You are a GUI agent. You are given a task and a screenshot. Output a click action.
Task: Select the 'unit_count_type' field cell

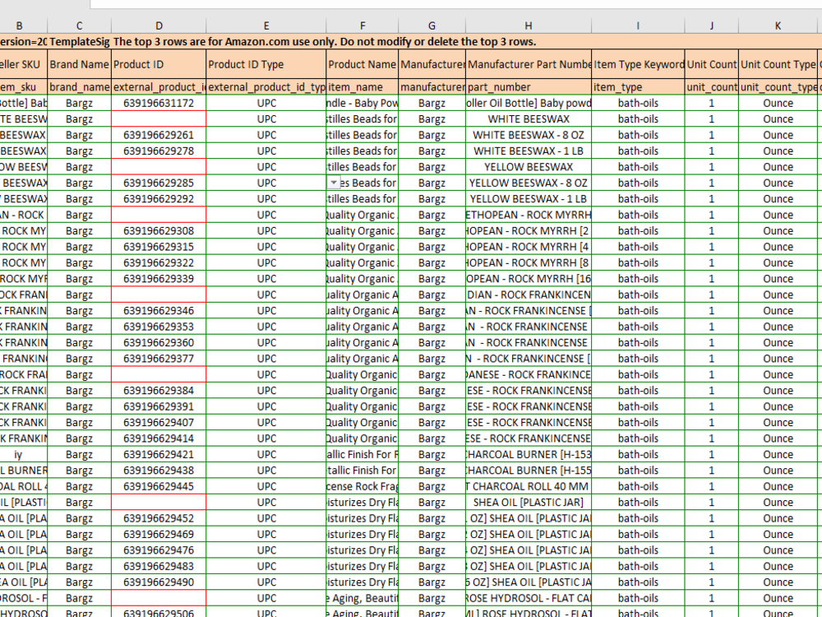tap(778, 87)
